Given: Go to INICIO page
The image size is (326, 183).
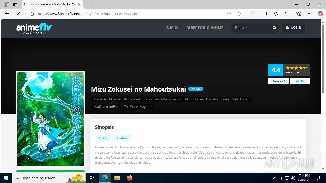Looking at the screenshot, I should pyautogui.click(x=171, y=28).
